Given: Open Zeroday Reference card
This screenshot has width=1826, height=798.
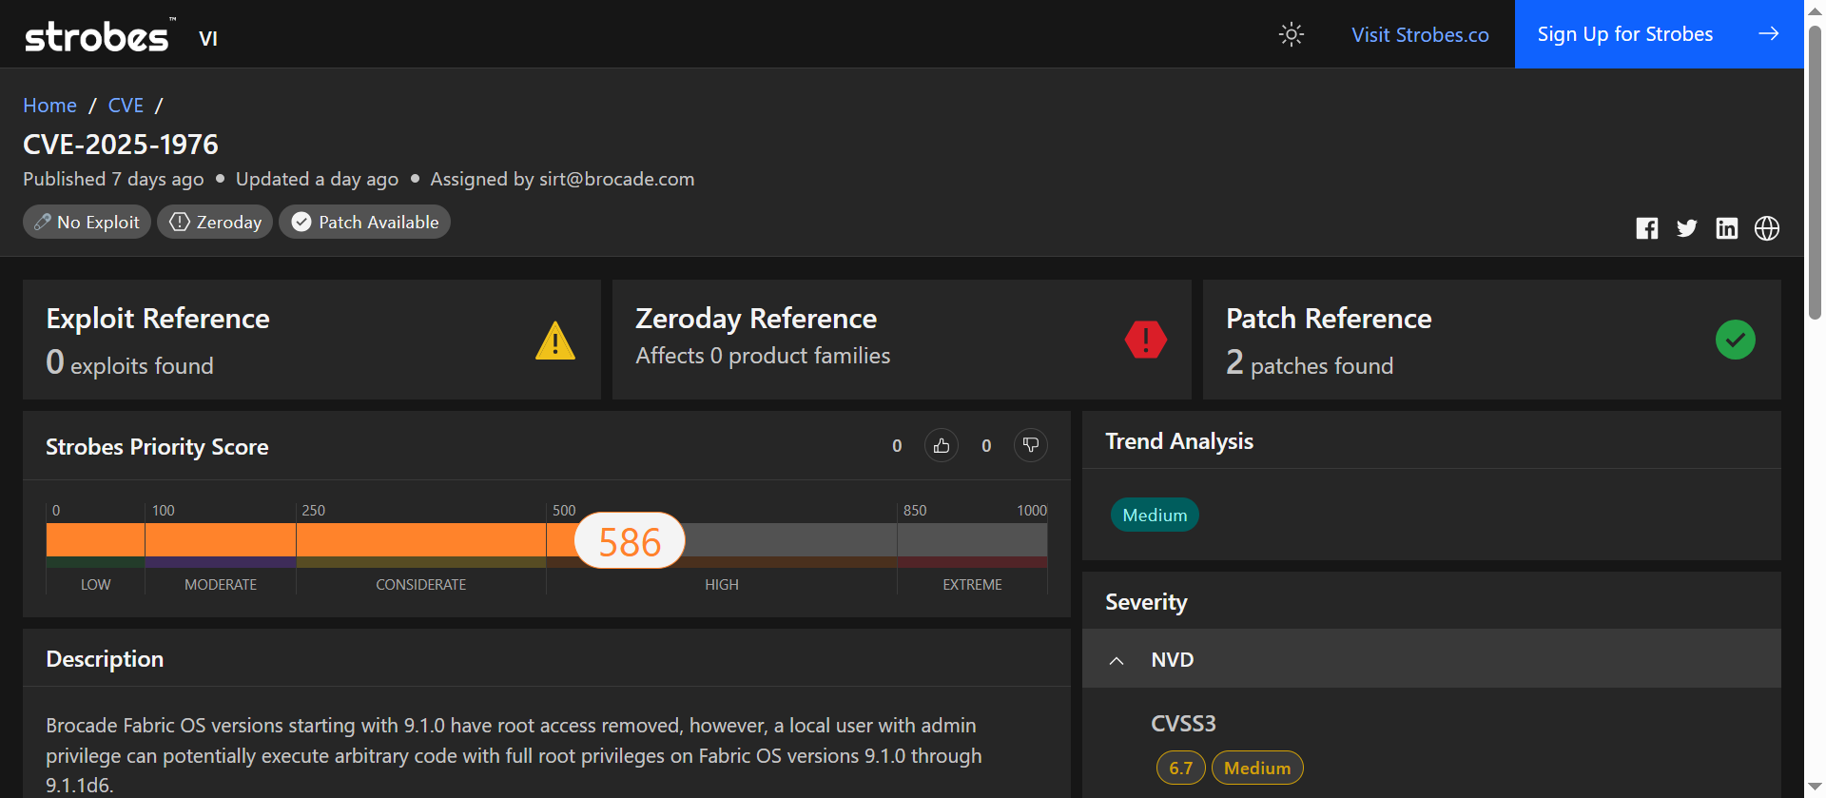Looking at the screenshot, I should [x=902, y=340].
